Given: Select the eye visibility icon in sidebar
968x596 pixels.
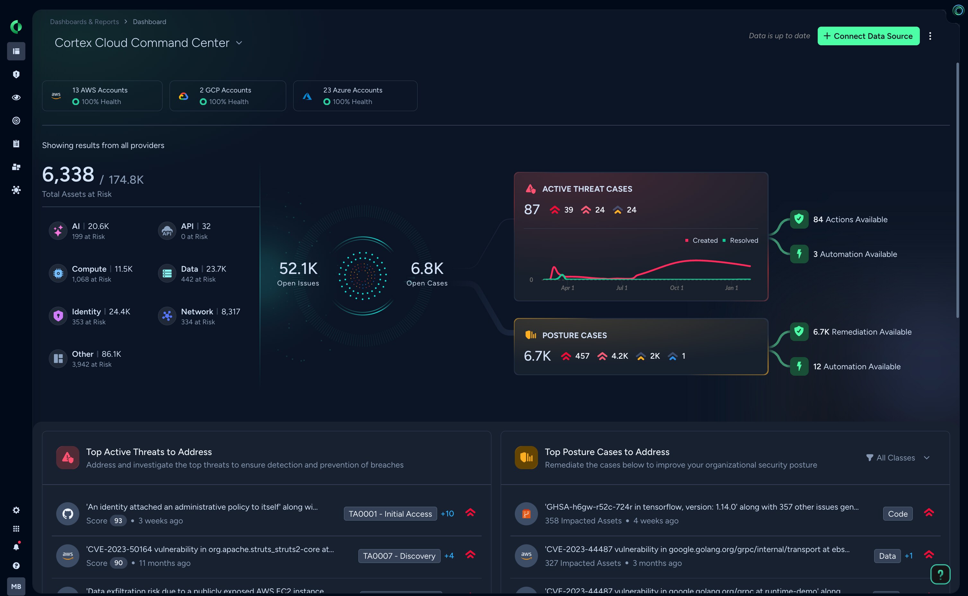Looking at the screenshot, I should point(16,97).
